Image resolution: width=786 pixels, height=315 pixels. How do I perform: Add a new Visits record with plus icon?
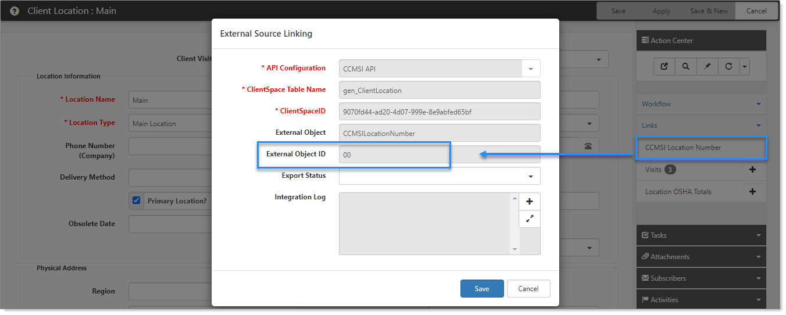coord(752,170)
